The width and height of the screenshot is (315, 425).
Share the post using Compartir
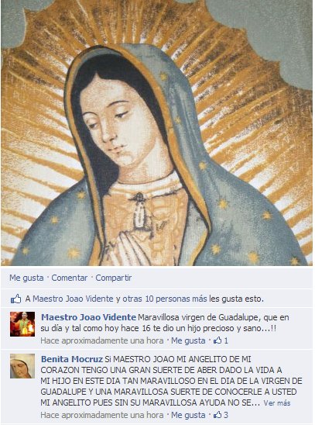point(113,278)
